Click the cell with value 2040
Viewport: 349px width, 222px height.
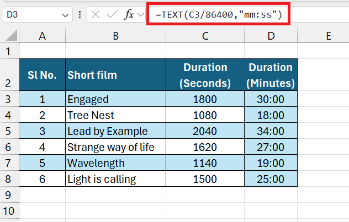pyautogui.click(x=205, y=131)
